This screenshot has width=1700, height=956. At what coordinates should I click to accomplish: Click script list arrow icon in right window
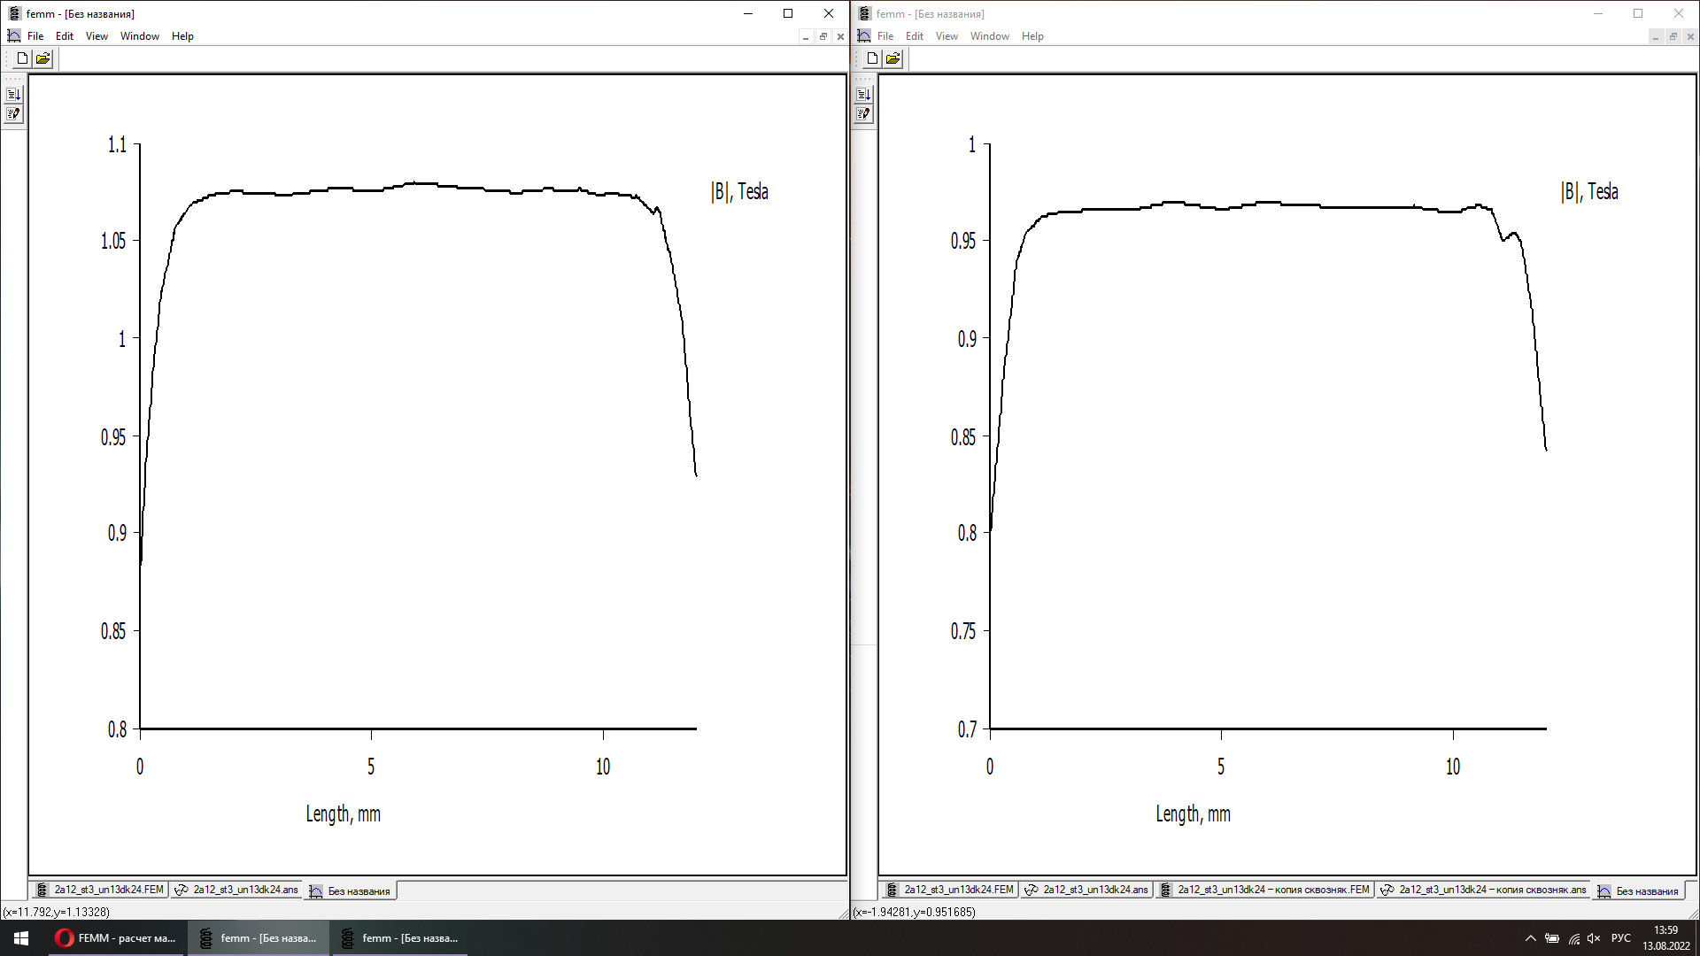point(863,94)
